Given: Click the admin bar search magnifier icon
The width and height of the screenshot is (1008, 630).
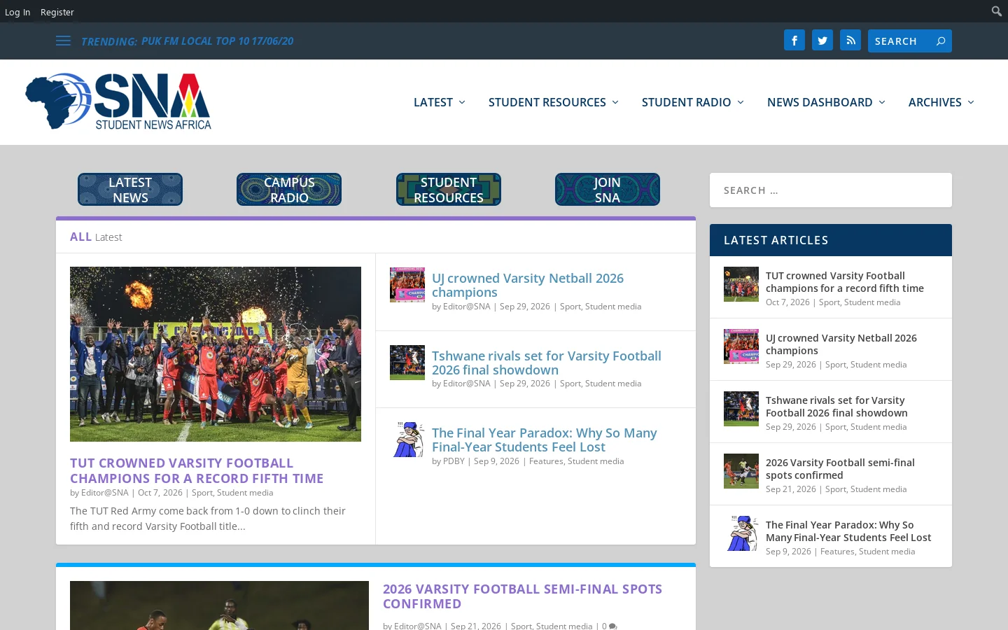Looking at the screenshot, I should click(x=997, y=10).
